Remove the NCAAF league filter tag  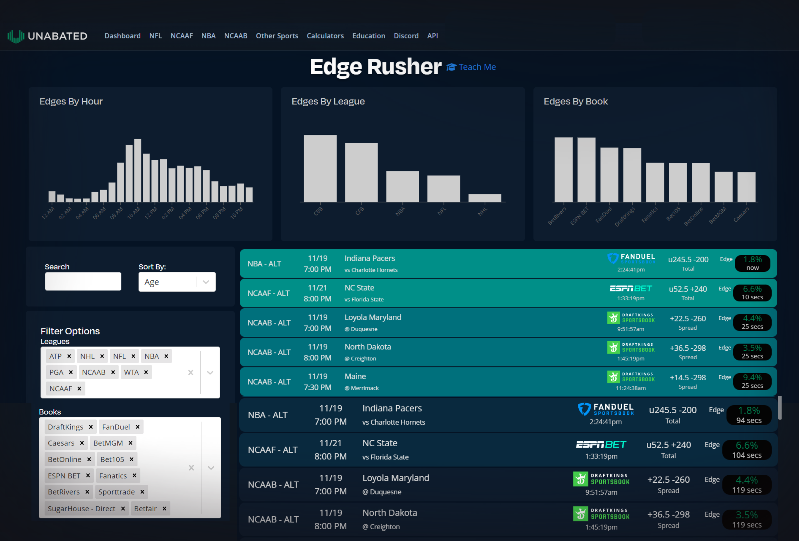pos(79,388)
